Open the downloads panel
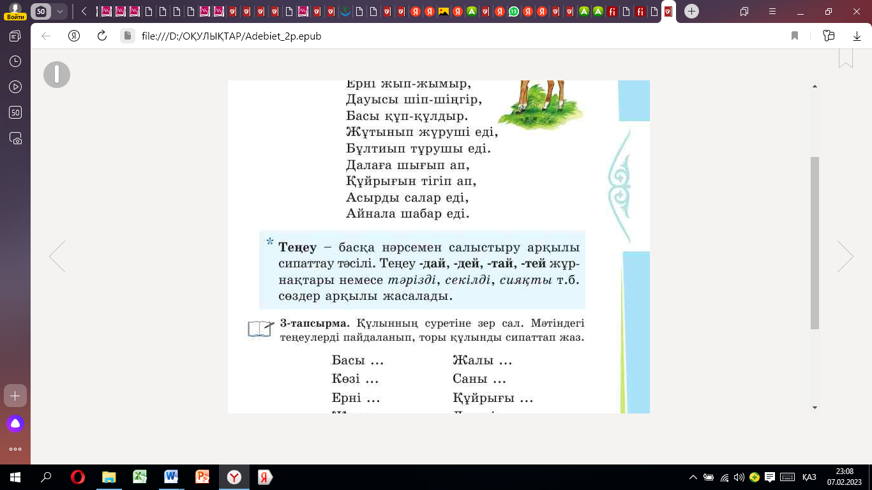 (x=857, y=36)
